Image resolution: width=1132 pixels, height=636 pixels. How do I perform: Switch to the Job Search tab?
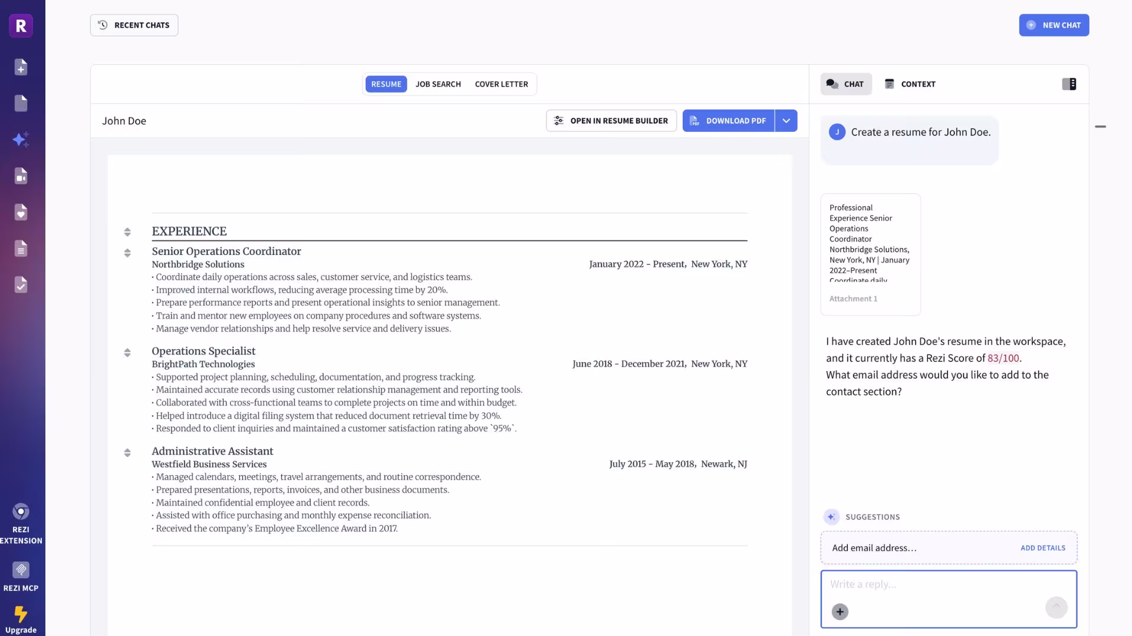click(x=438, y=84)
